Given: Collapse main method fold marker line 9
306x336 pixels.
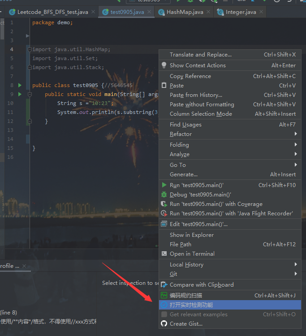Looking at the screenshot, I should click(x=30, y=94).
